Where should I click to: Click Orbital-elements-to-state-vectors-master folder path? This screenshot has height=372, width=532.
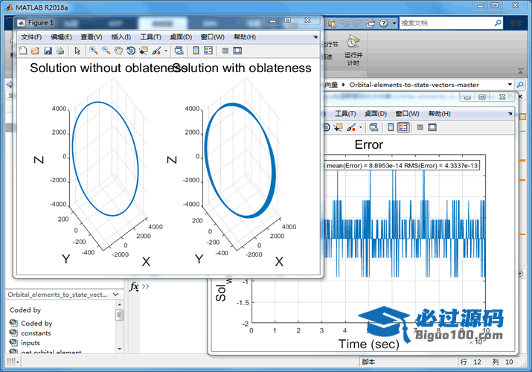[x=414, y=85]
